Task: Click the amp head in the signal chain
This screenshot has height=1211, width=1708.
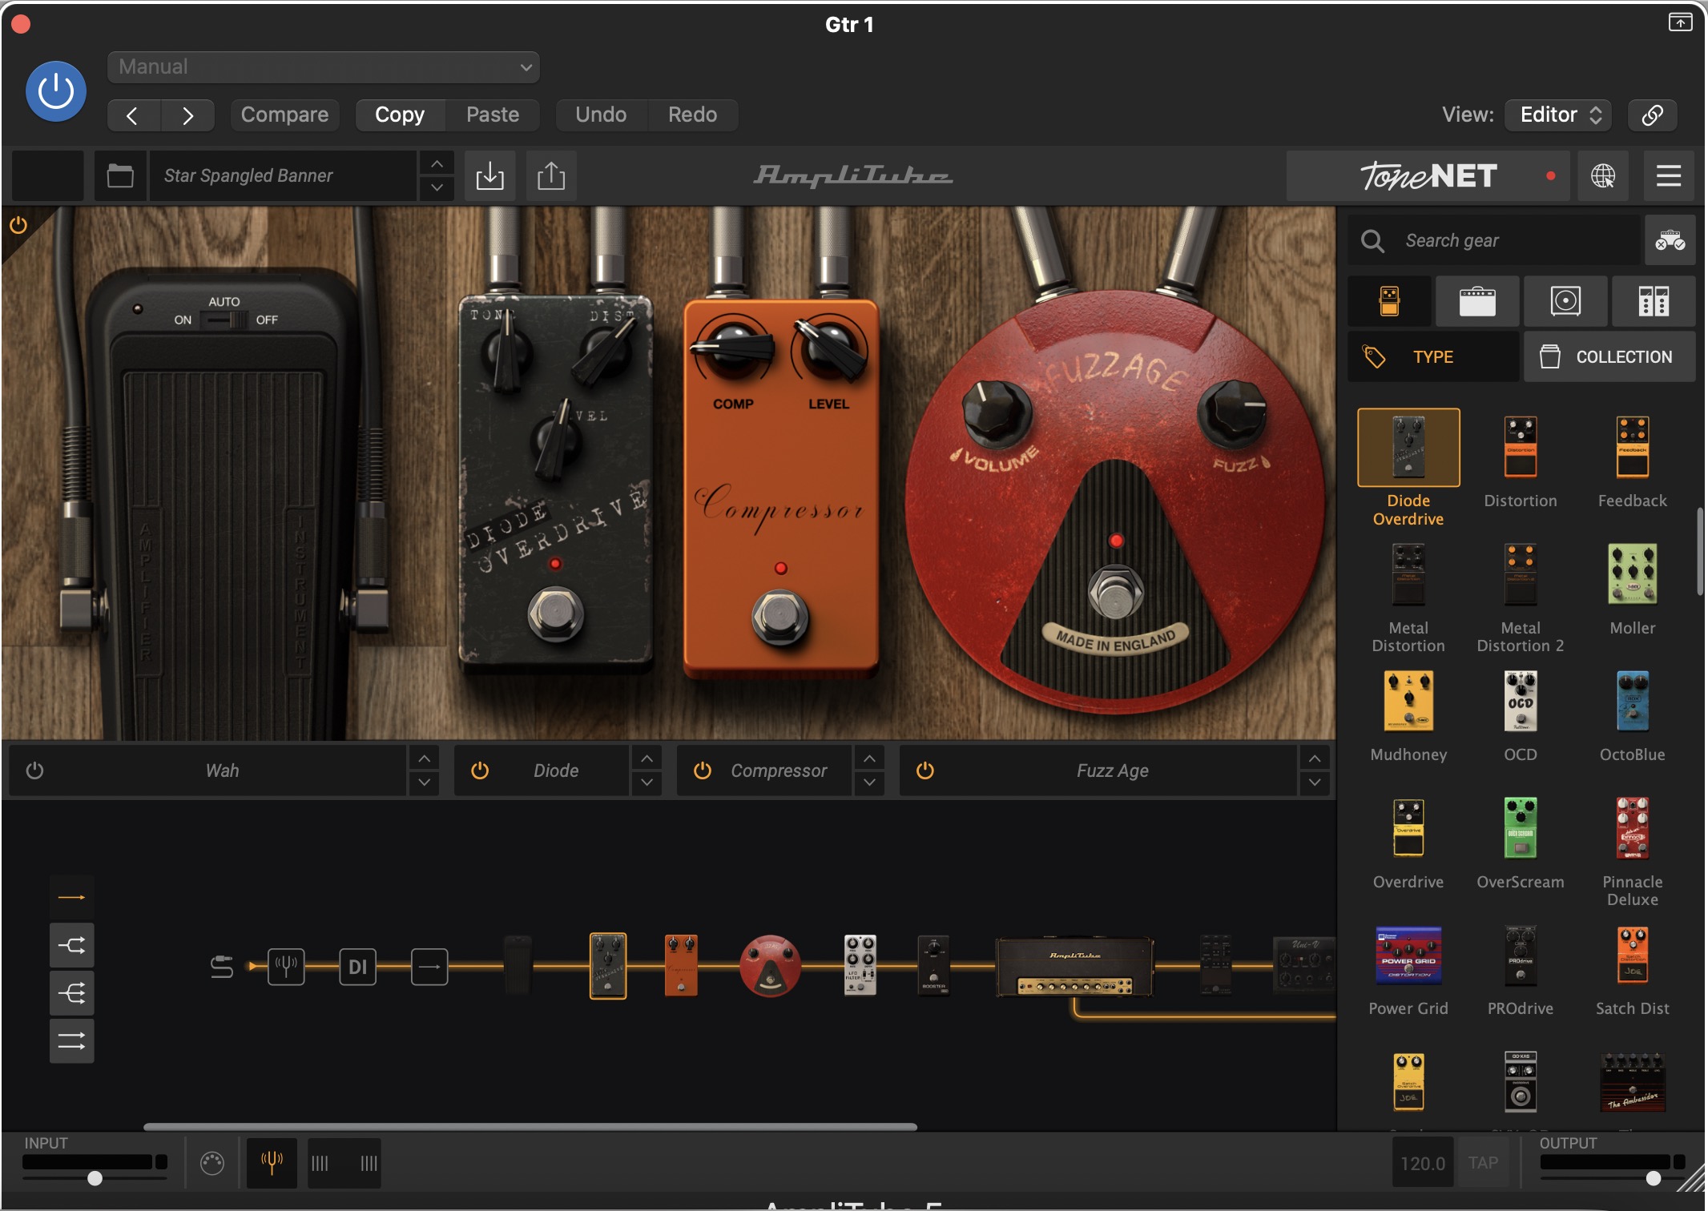Action: click(x=1074, y=968)
